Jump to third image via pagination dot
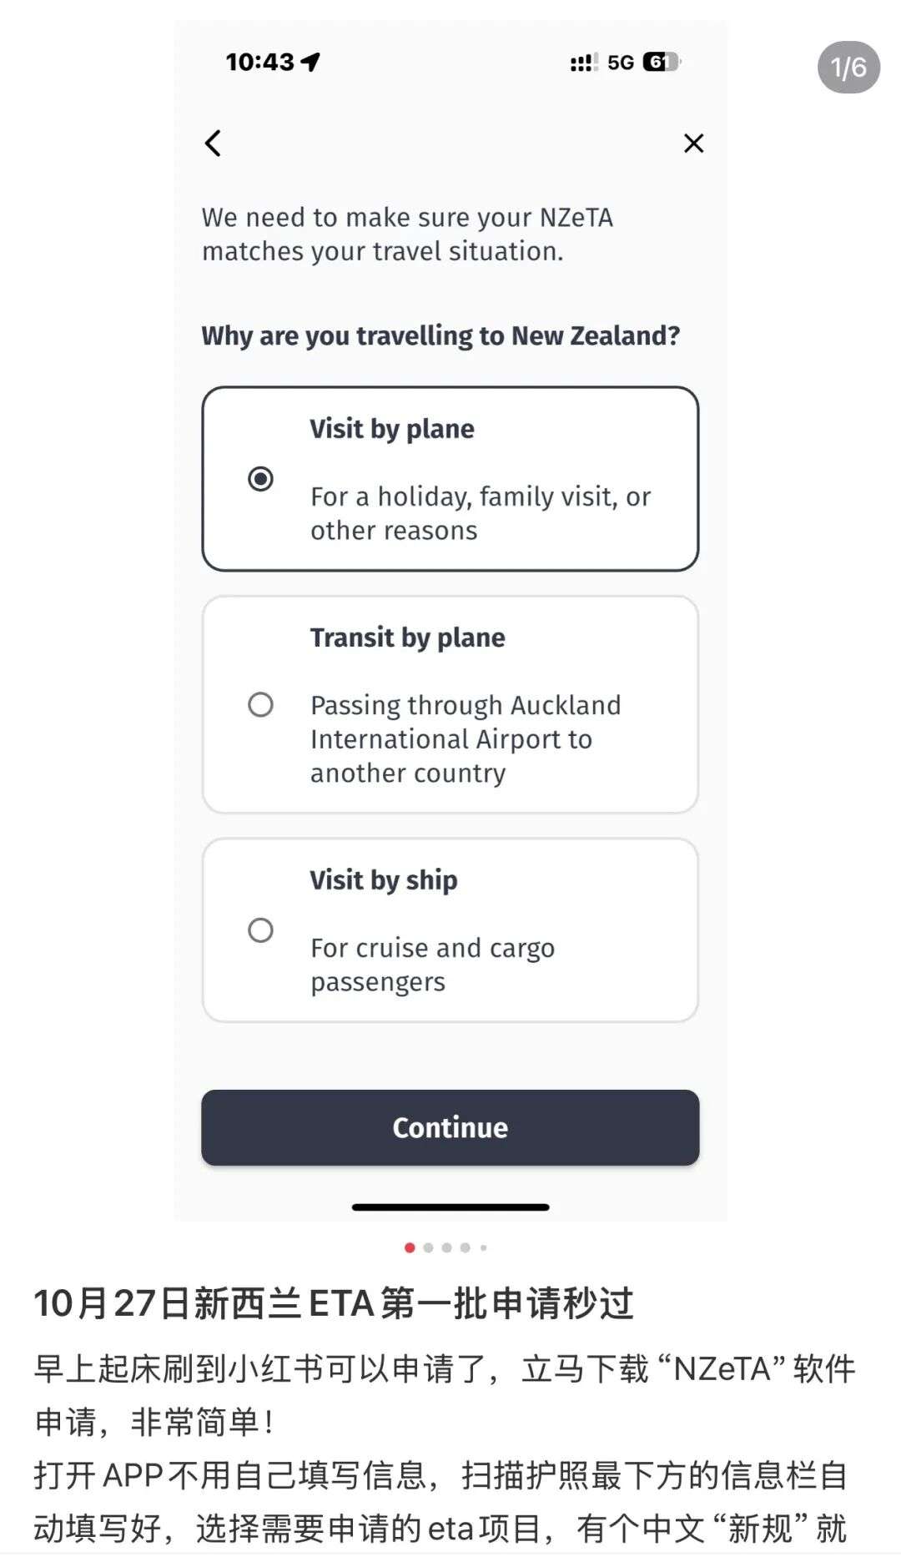The image size is (901, 1567). (446, 1247)
